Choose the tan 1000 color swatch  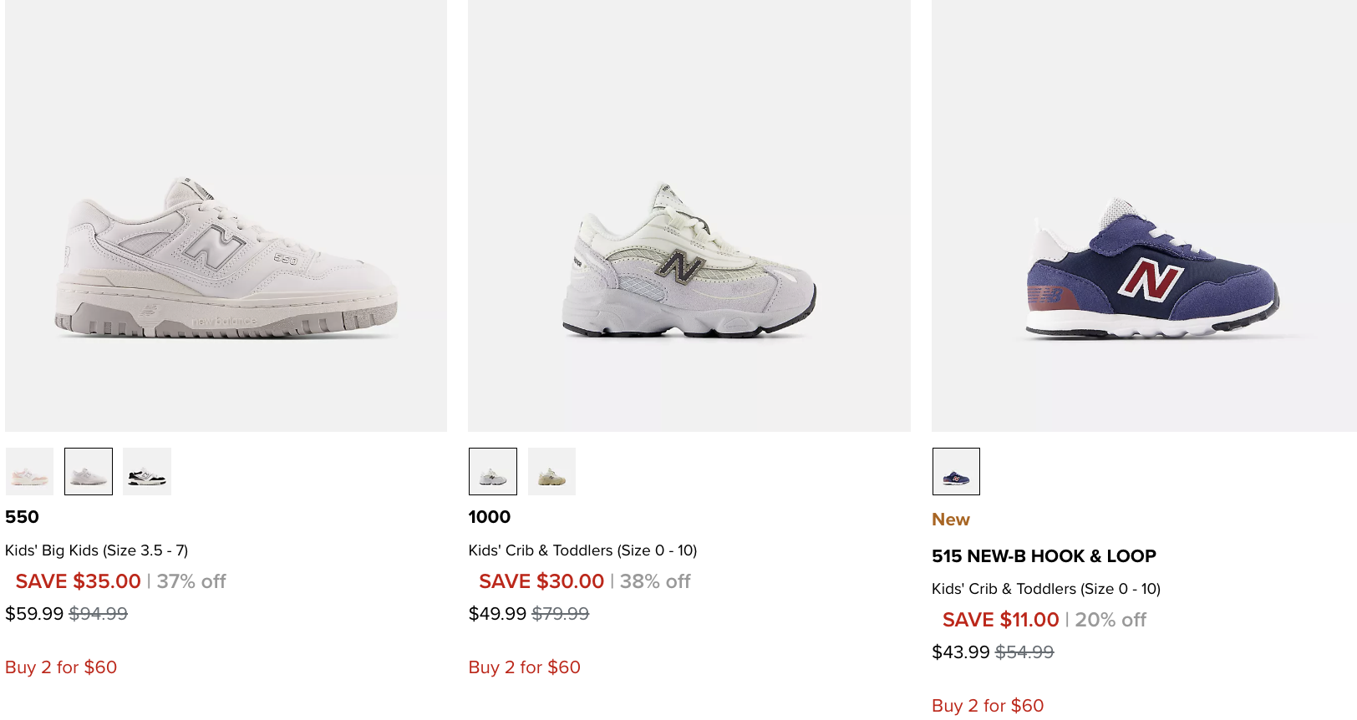click(x=551, y=471)
